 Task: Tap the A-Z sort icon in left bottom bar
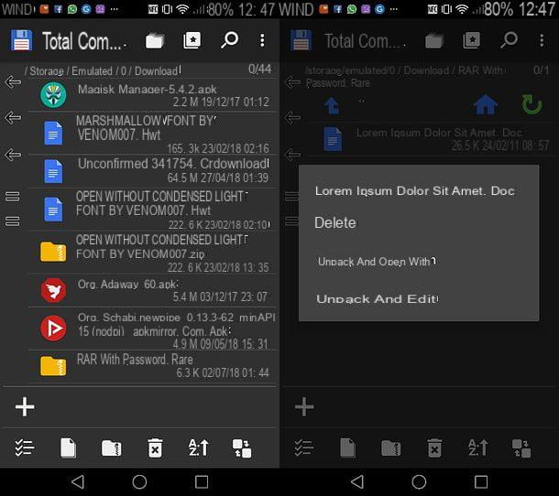pos(198,447)
